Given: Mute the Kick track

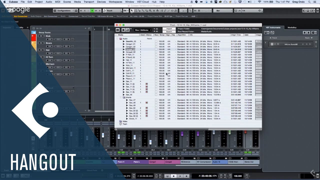Looking at the screenshot, I should tap(39, 36).
